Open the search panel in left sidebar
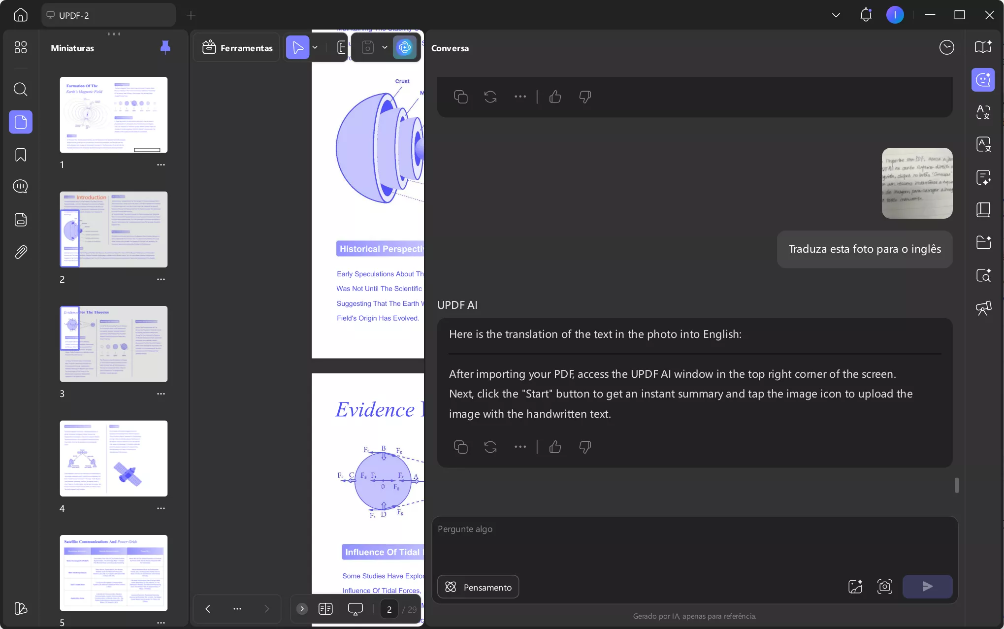This screenshot has height=629, width=1004. click(x=20, y=89)
